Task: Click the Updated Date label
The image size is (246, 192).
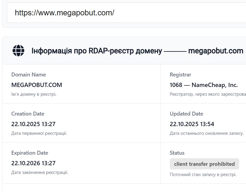Action: (186, 113)
